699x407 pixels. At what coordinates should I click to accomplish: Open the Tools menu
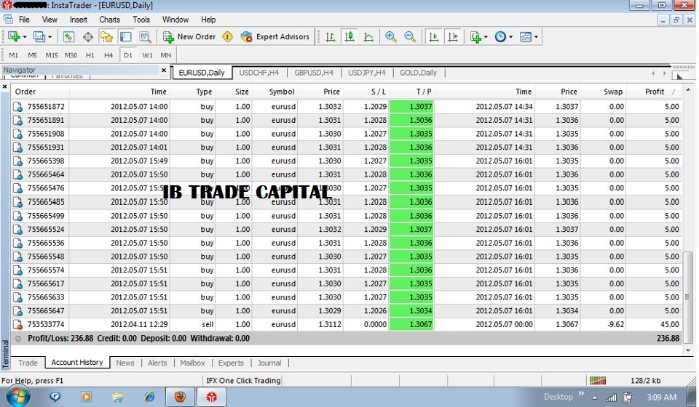[x=141, y=20]
